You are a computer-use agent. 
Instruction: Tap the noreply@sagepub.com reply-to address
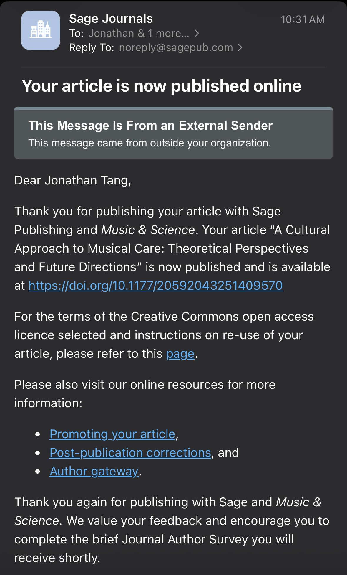click(x=176, y=47)
